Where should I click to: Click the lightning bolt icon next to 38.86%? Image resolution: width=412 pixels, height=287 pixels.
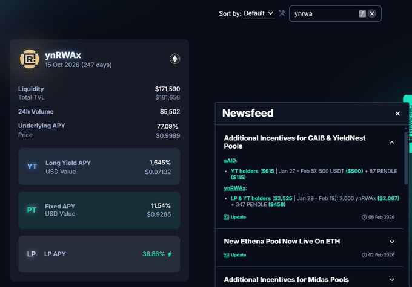170,254
